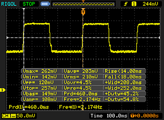Screen dimensions: 164x120
Task: Click the Vtop= 257mV measurement
Action: tap(40, 88)
